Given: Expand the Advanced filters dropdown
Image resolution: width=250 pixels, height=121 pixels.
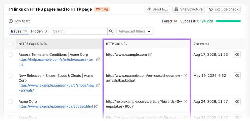Looking at the screenshot, I should pos(135,31).
